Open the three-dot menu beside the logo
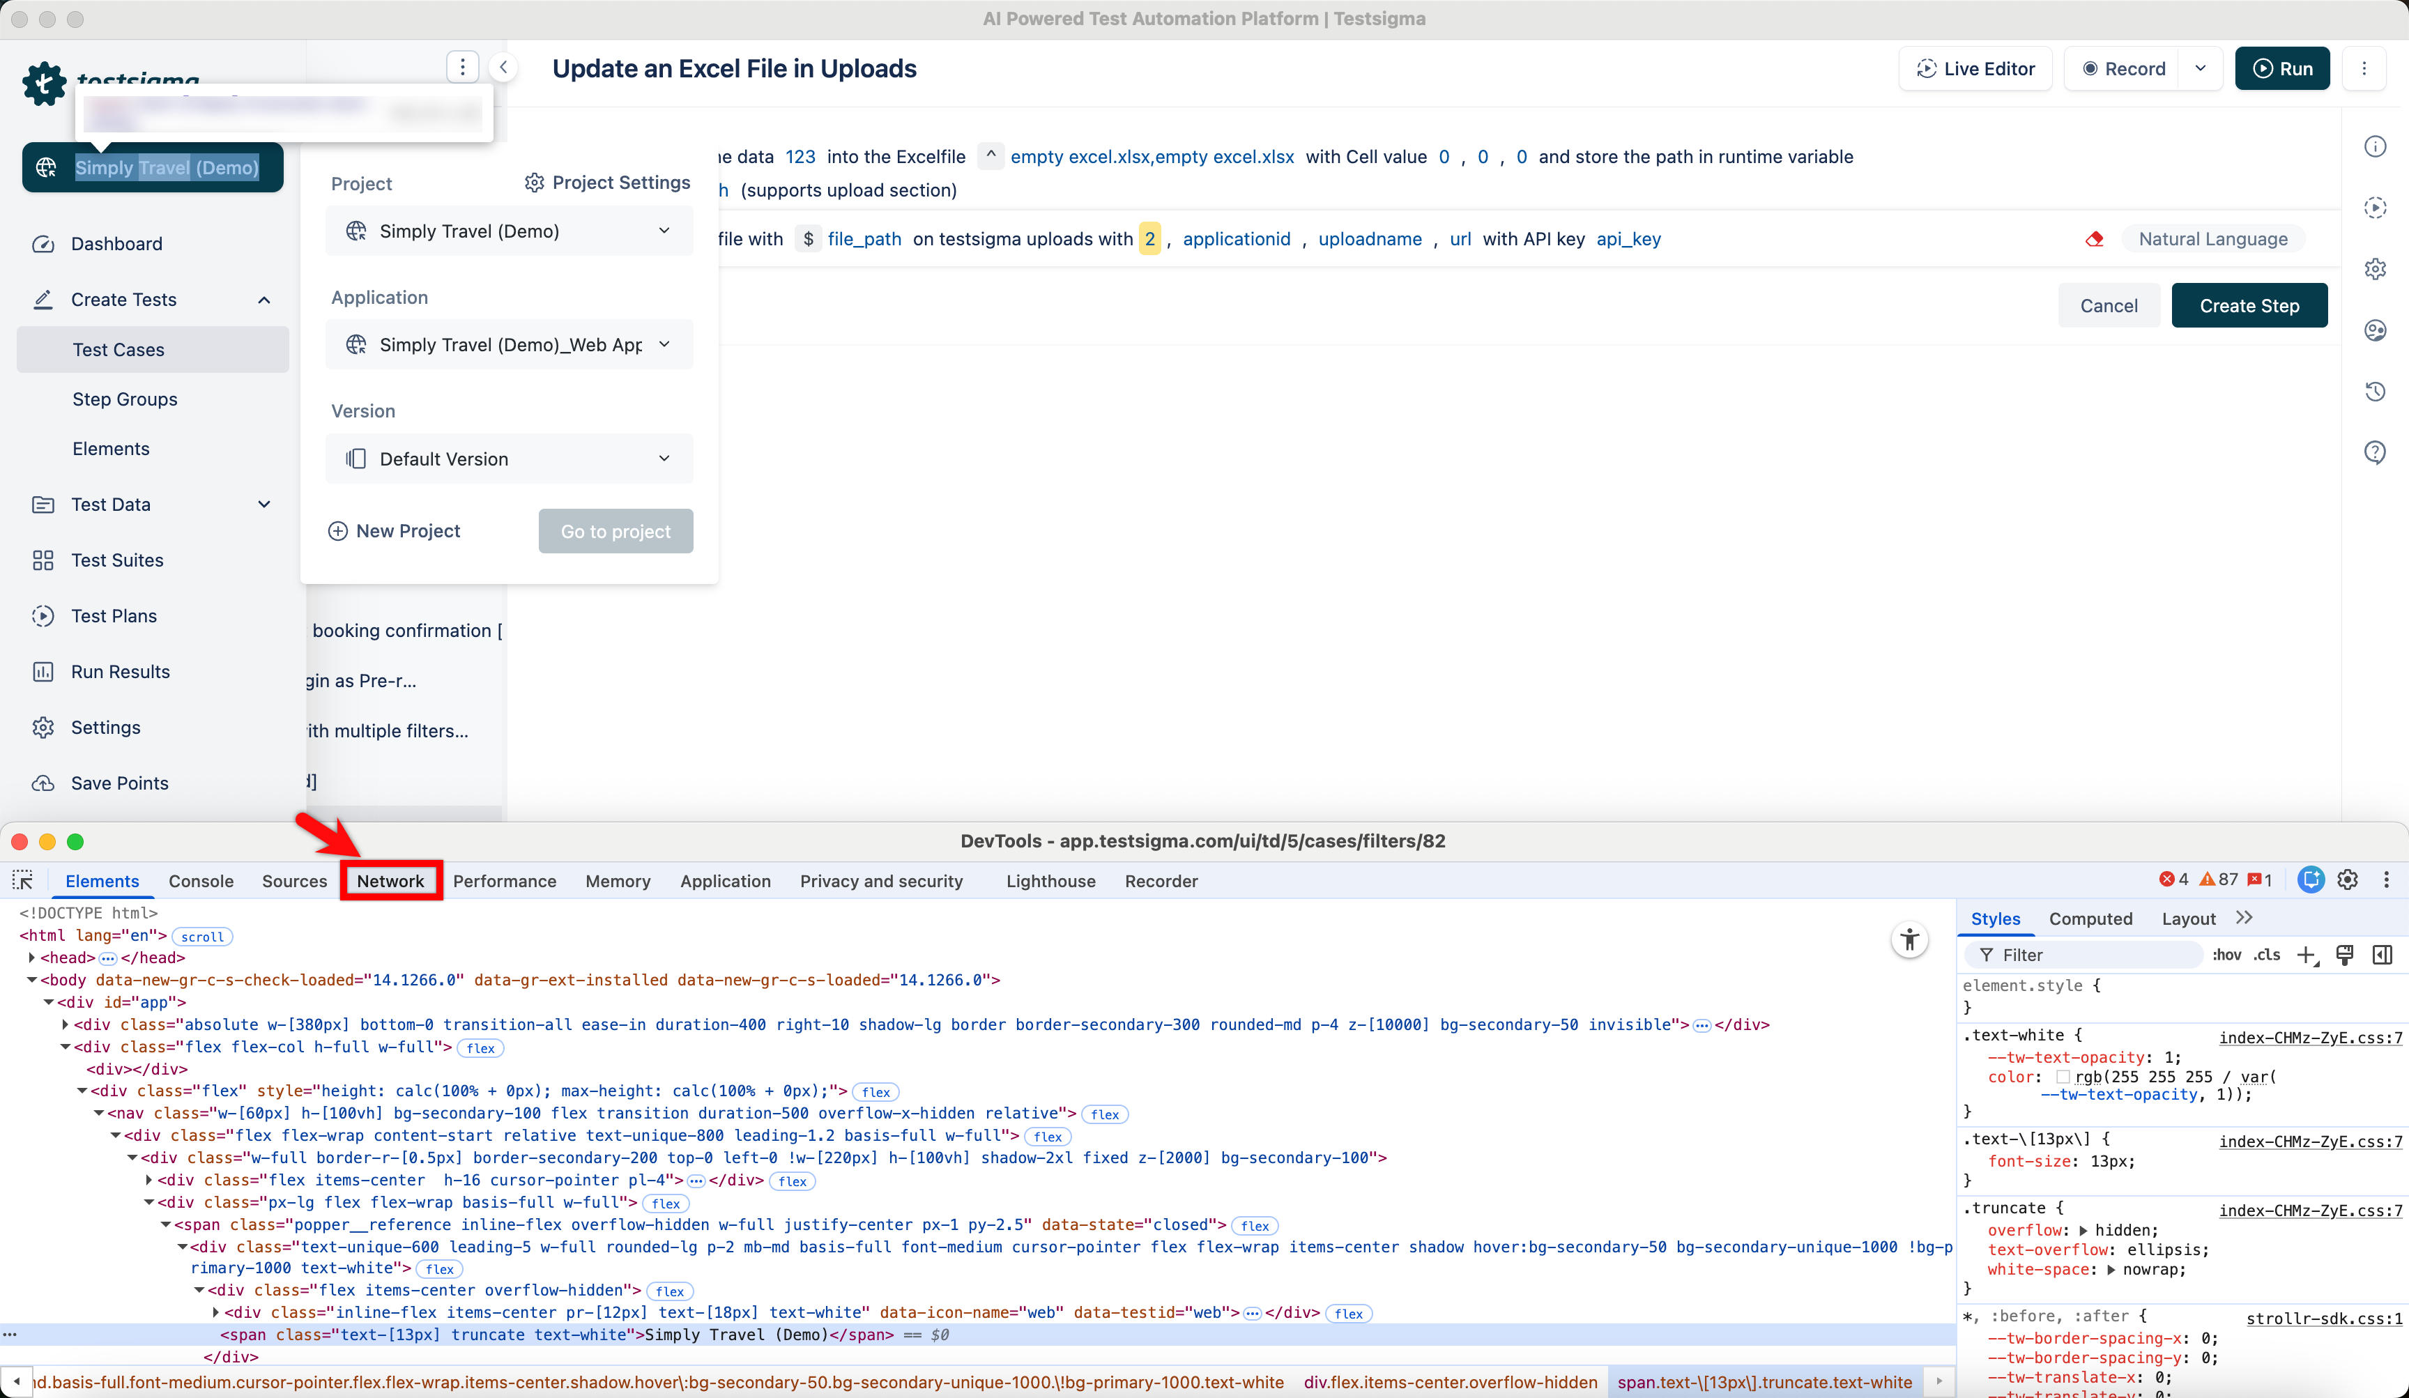The width and height of the screenshot is (2409, 1398). [463, 67]
